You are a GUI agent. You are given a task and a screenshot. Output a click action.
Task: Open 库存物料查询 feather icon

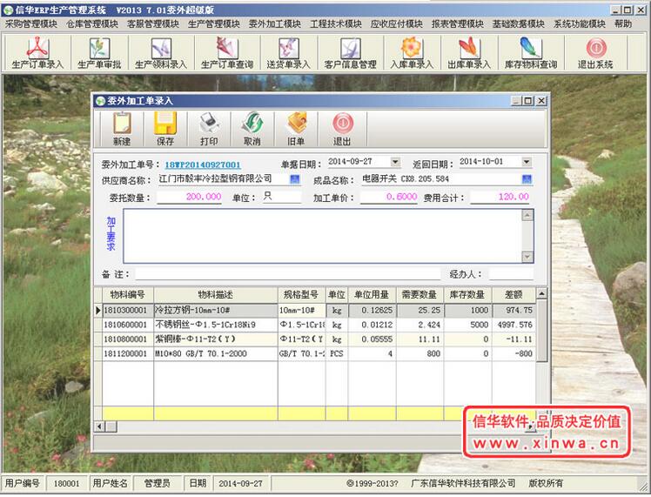pyautogui.click(x=531, y=53)
